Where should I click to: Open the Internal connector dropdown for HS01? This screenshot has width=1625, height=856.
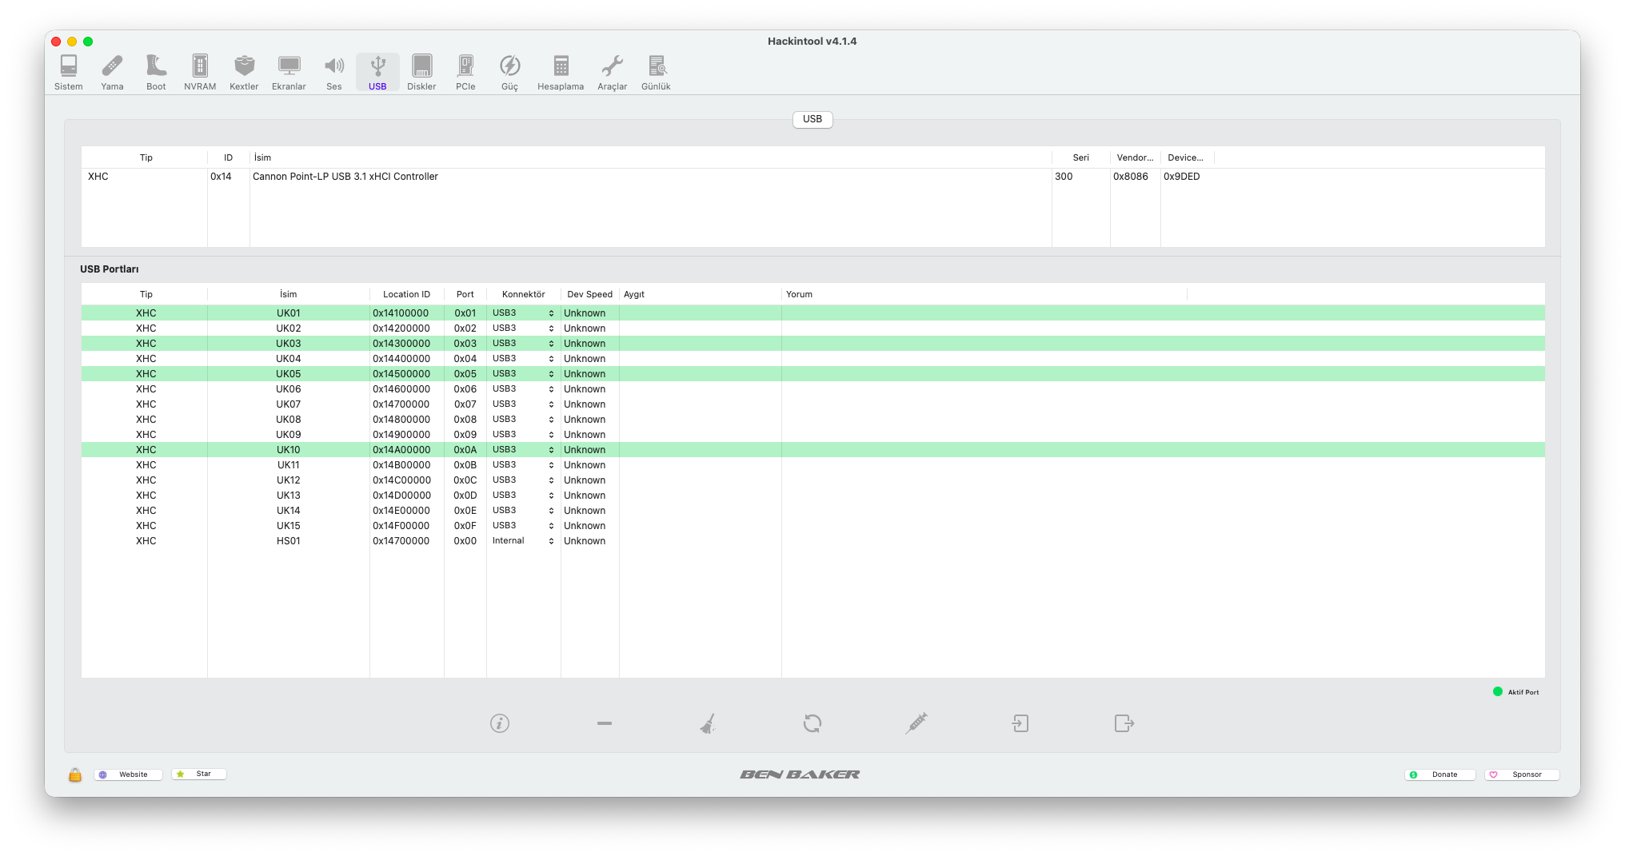pyautogui.click(x=523, y=541)
